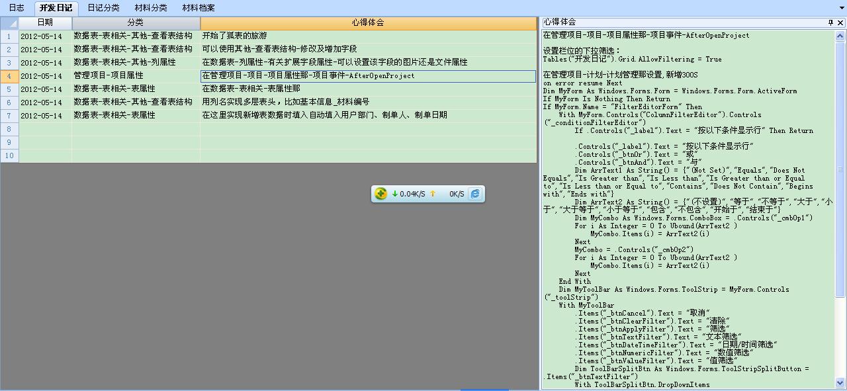The width and height of the screenshot is (847, 391).
Task: Click the 分类 column header
Action: click(x=136, y=23)
